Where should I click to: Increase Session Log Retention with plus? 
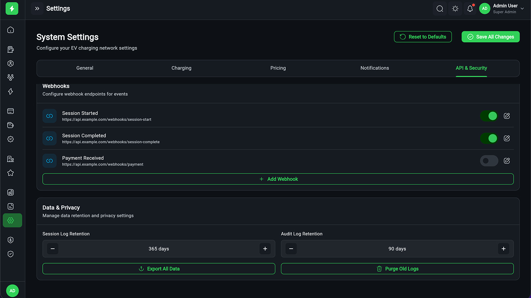click(265, 249)
